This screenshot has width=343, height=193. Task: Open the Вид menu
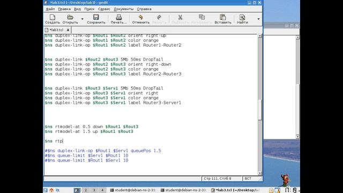coord(77,9)
